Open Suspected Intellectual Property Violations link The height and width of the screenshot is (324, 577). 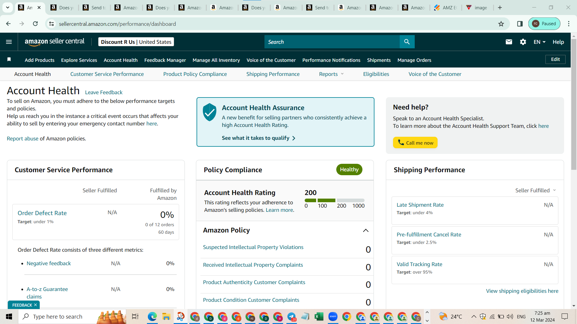click(x=253, y=247)
